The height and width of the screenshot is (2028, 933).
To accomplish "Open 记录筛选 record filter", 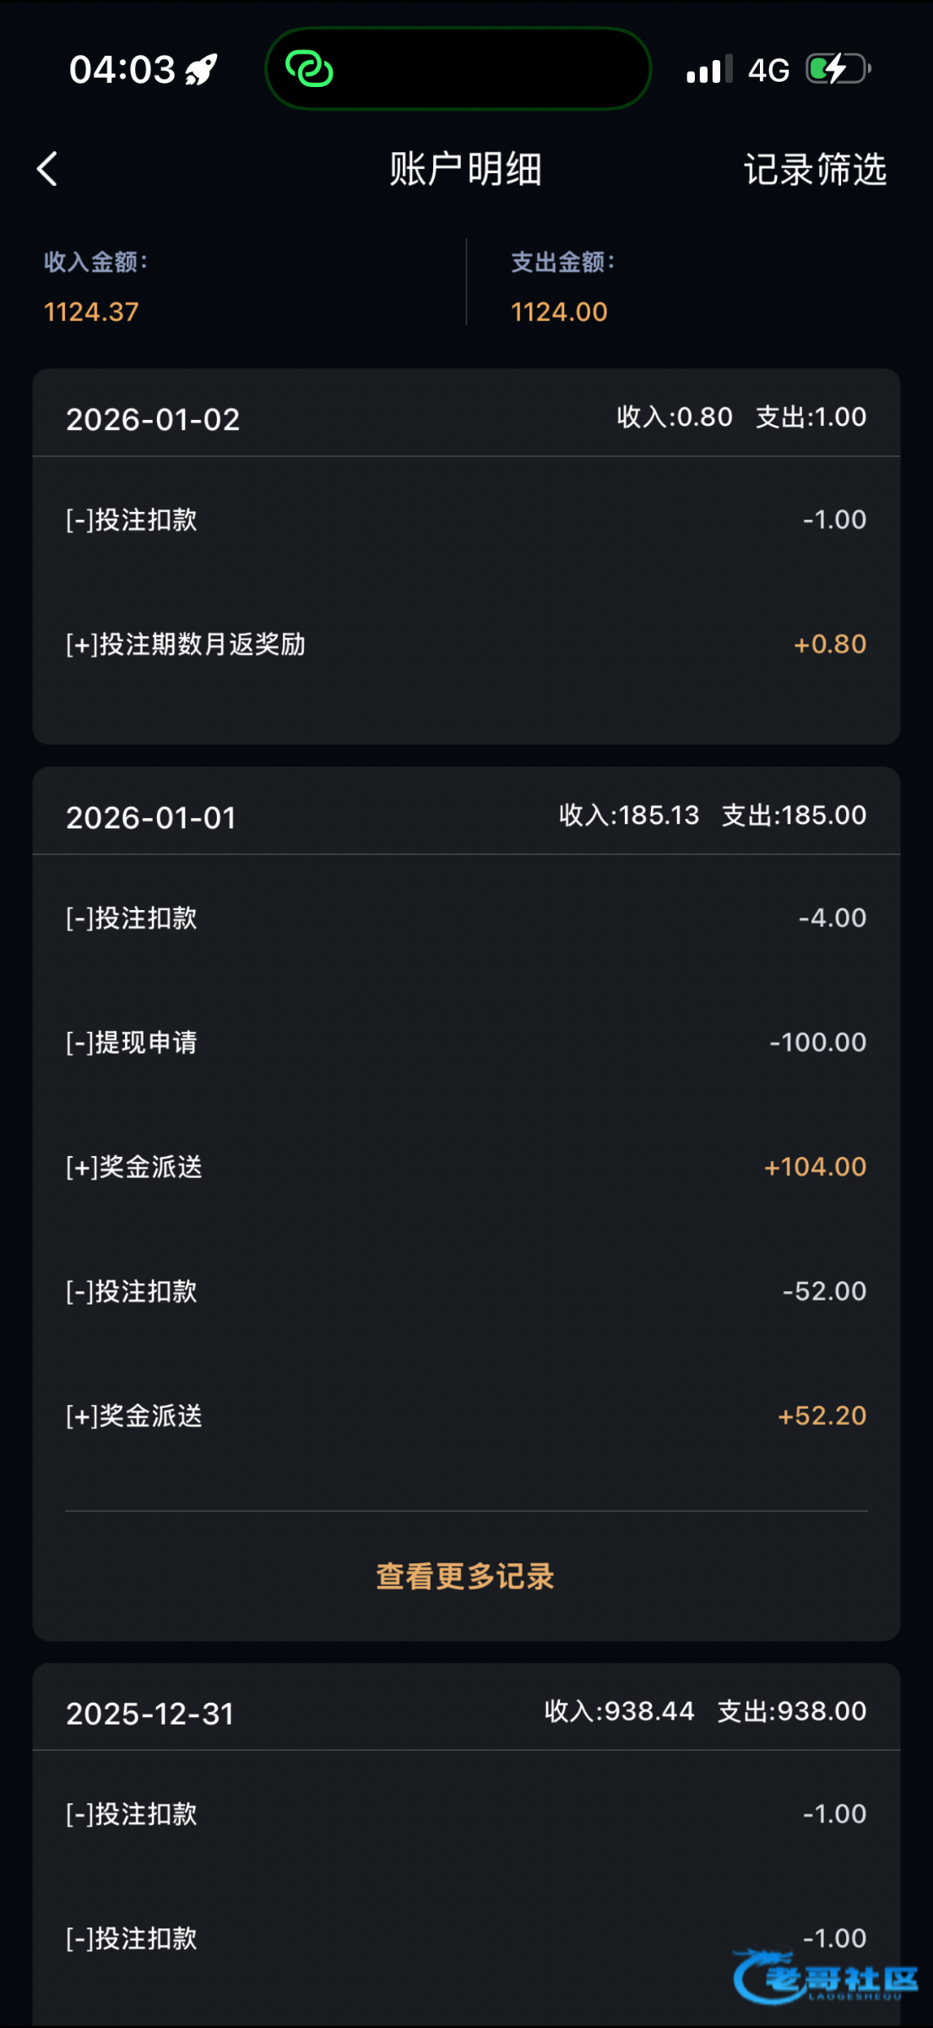I will point(815,169).
